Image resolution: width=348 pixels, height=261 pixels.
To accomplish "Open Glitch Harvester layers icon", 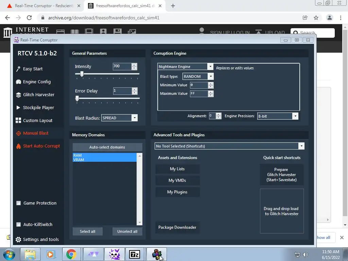I will 18,95.
